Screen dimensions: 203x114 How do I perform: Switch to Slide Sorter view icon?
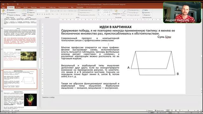click(172, 111)
